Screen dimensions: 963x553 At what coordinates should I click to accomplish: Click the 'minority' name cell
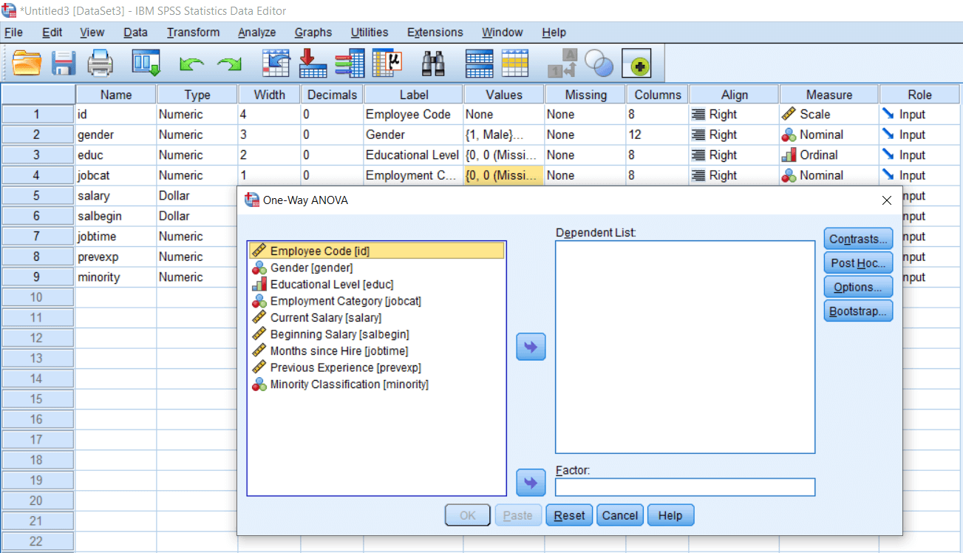pyautogui.click(x=115, y=277)
